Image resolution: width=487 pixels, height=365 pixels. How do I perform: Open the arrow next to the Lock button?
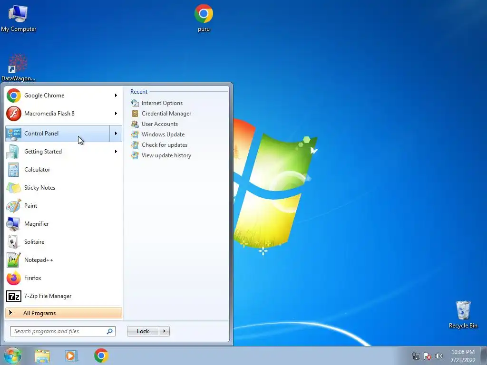tap(164, 331)
